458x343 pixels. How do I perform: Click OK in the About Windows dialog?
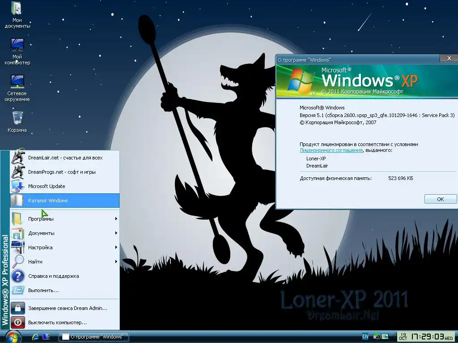pos(441,199)
